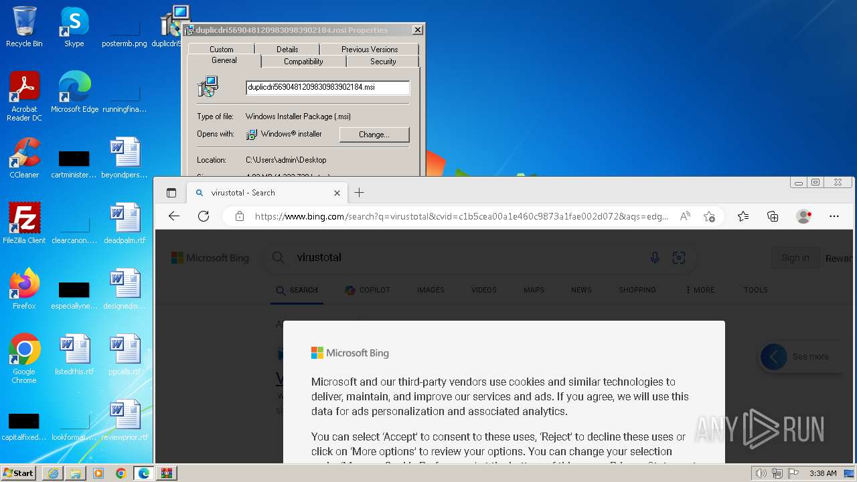Viewport: 857px width, 482px height.
Task: Select ppcalls.rtf desktop file
Action: tap(125, 355)
